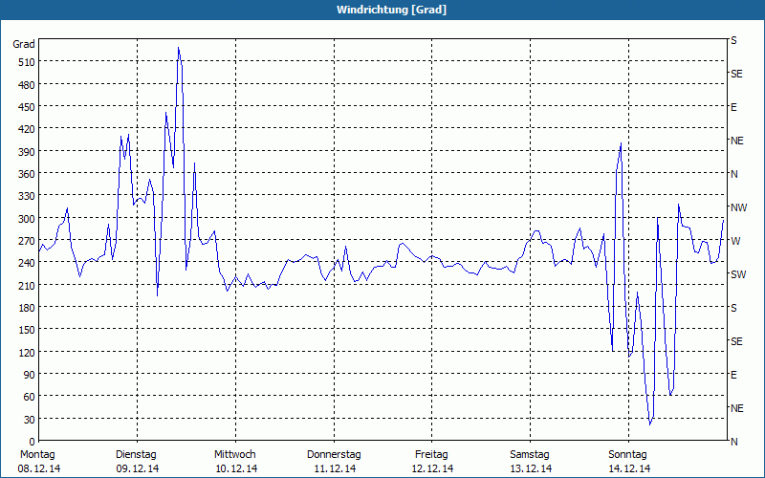Click the "Donnerstag" day label

(334, 455)
